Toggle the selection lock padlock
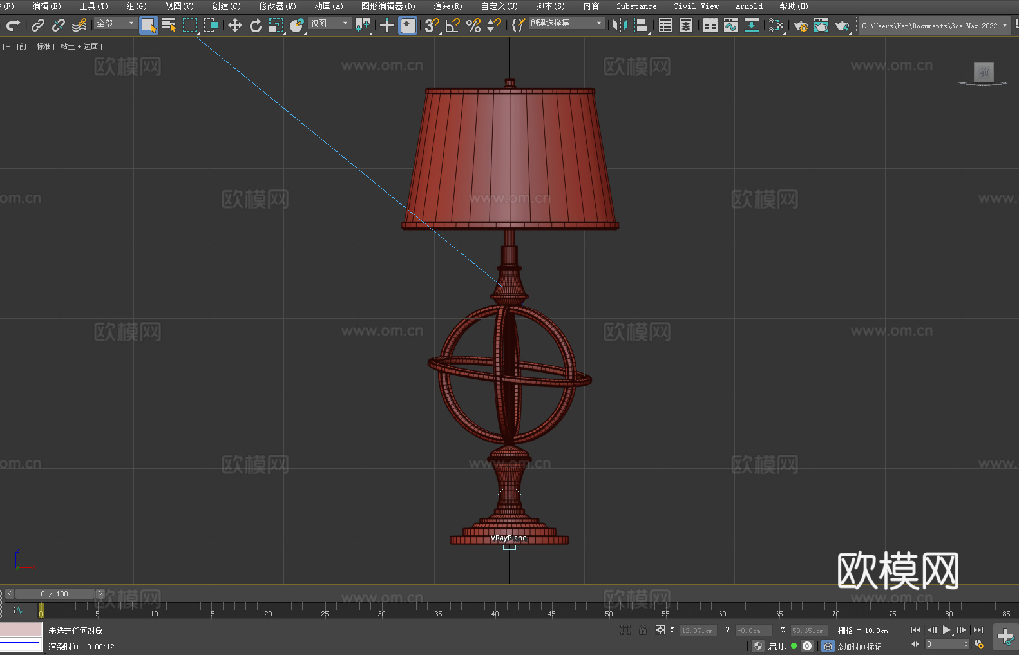This screenshot has height=655, width=1019. point(642,630)
